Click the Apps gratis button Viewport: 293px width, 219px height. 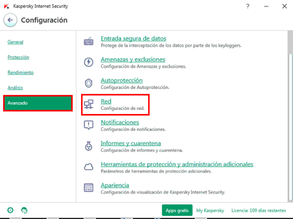coord(177,210)
